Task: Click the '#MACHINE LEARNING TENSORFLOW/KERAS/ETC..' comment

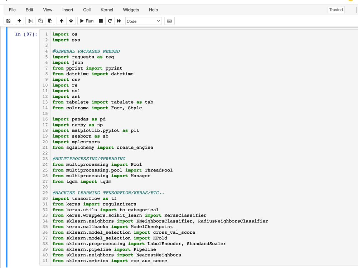Action: pos(108,193)
